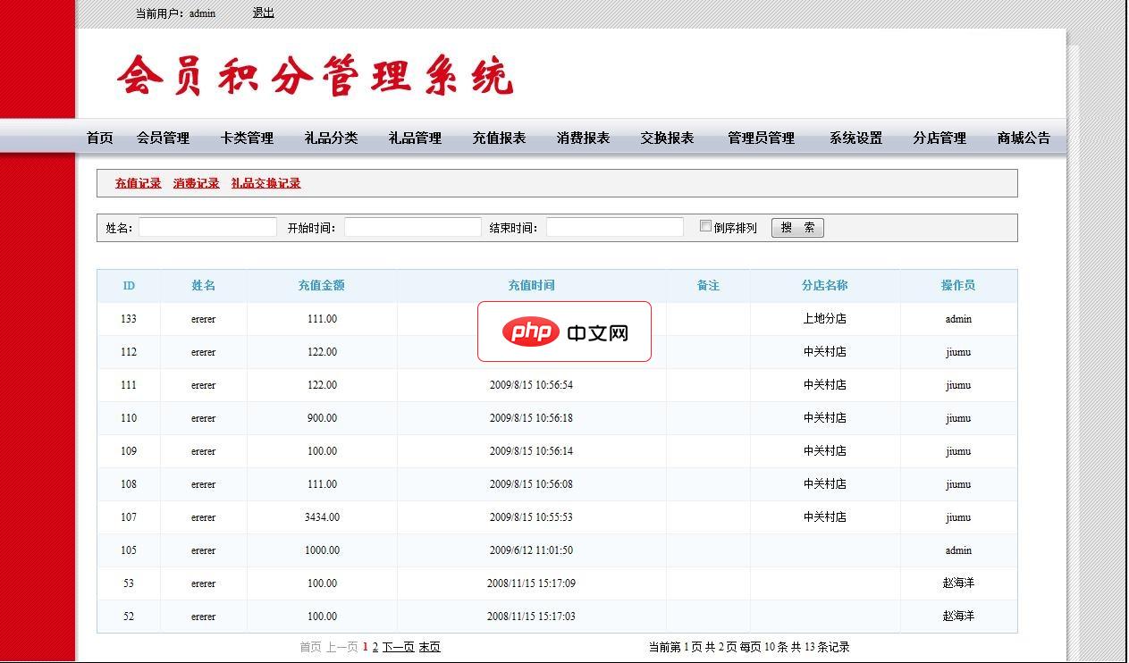Switch to the 礼品交换记录 tab
The width and height of the screenshot is (1129, 663).
(x=265, y=182)
